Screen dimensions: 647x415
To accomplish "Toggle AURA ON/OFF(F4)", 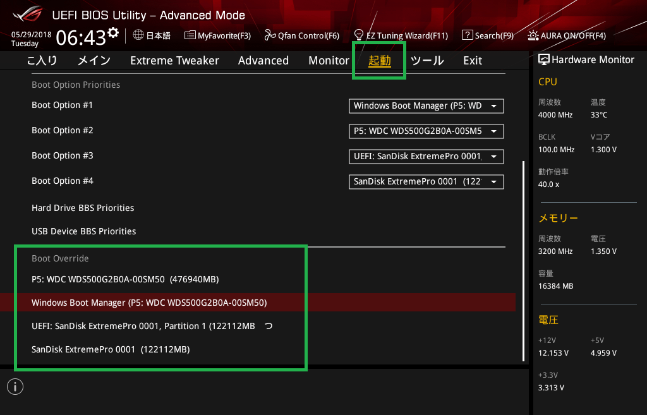I will (567, 35).
